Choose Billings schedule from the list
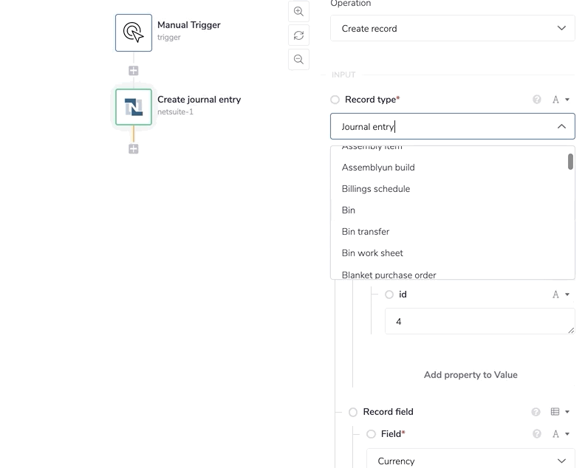 coord(376,189)
